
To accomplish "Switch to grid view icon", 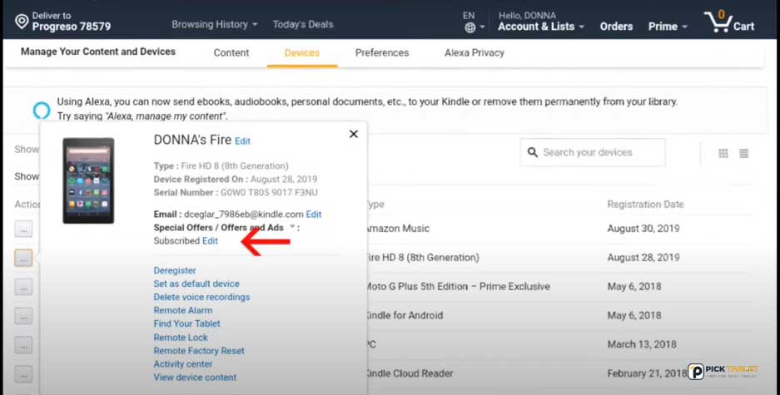I will 723,154.
